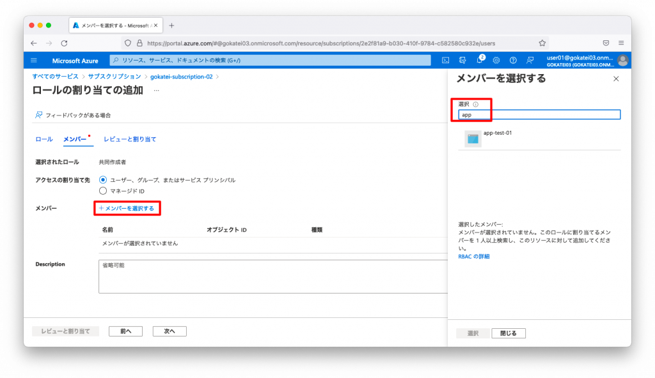Screen dimensions: 655x378
Task: Click the メンバーを選択する button
Action: [x=127, y=208]
